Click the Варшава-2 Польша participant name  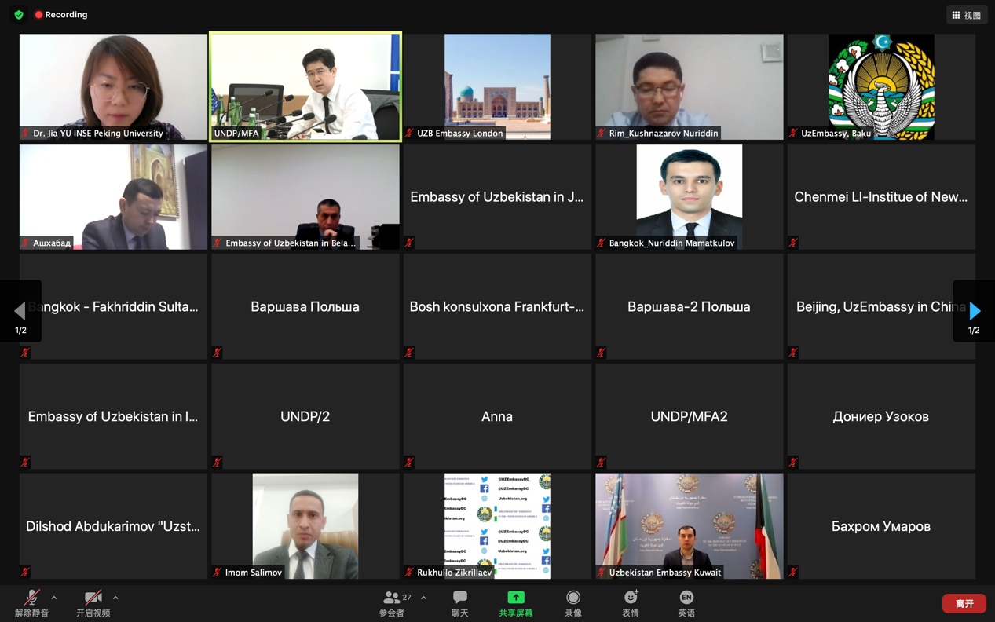(x=689, y=307)
